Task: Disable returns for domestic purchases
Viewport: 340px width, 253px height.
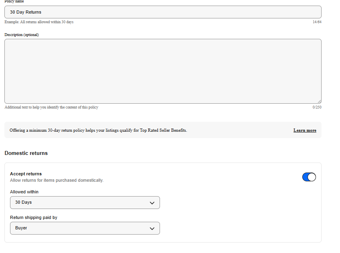Action: (309, 177)
